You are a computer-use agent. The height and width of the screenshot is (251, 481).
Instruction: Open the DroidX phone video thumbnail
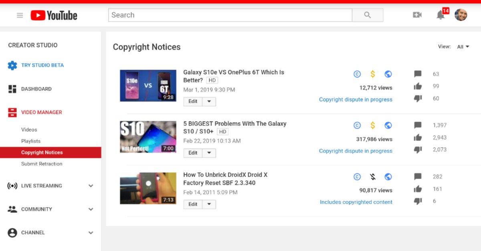[148, 188]
